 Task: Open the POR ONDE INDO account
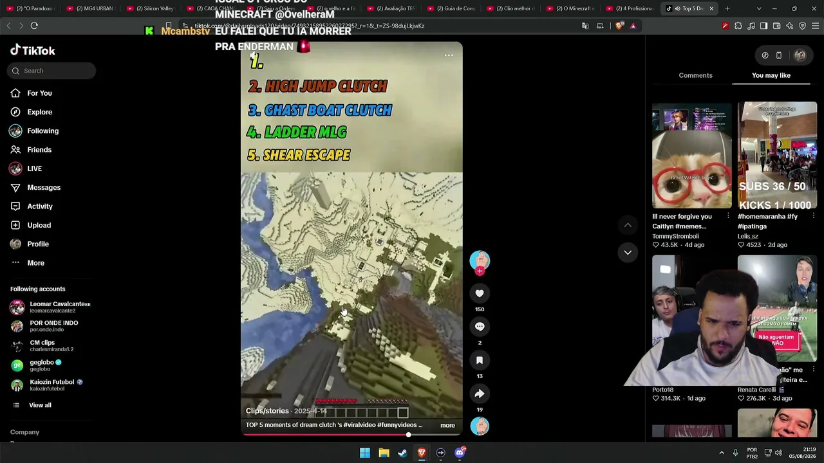point(44,326)
